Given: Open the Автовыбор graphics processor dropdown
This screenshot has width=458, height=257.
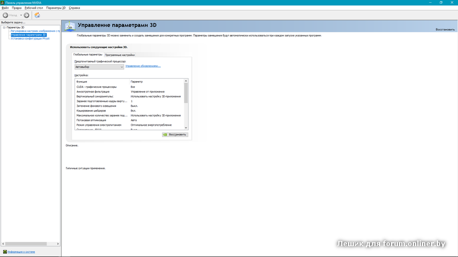Looking at the screenshot, I should click(x=99, y=67).
